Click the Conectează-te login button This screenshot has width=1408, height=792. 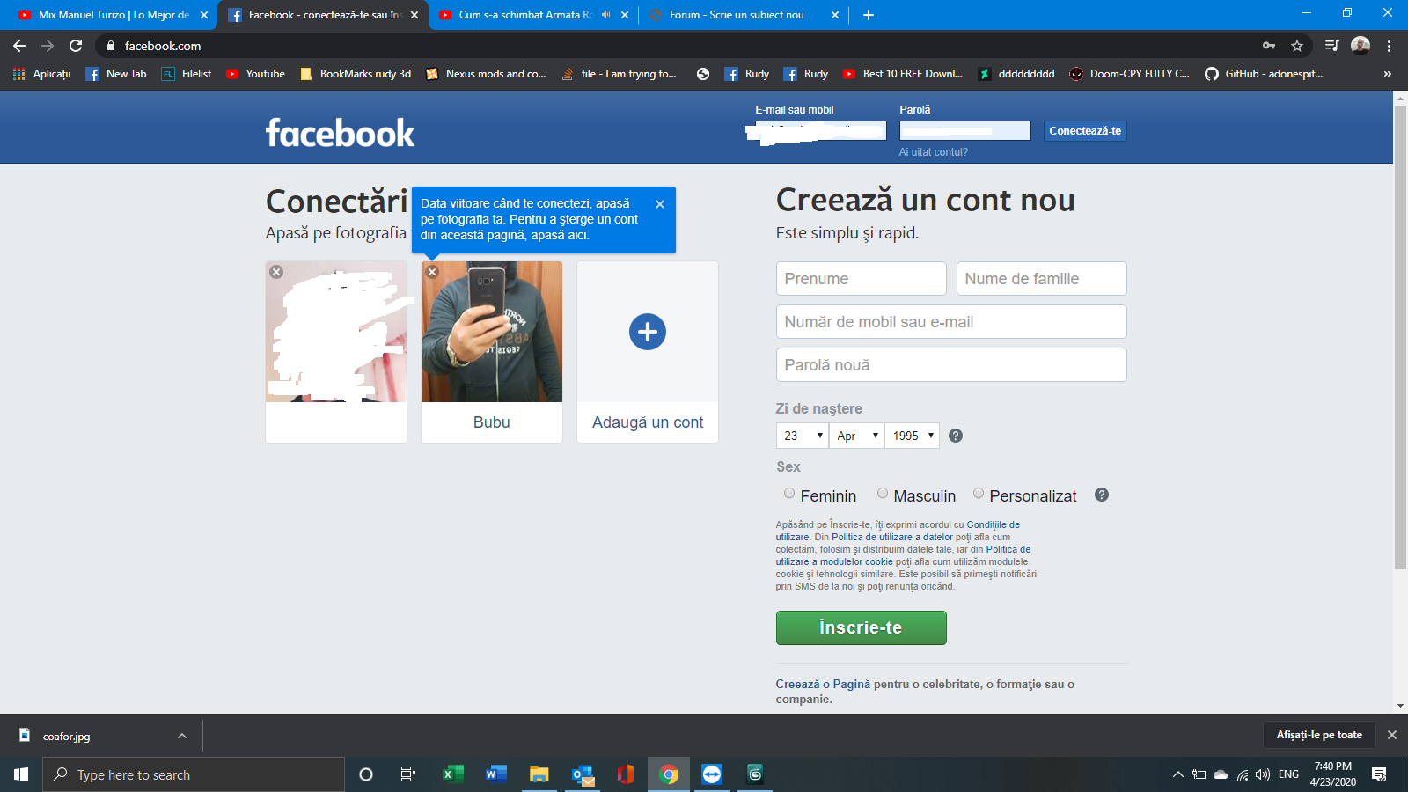[x=1085, y=131]
